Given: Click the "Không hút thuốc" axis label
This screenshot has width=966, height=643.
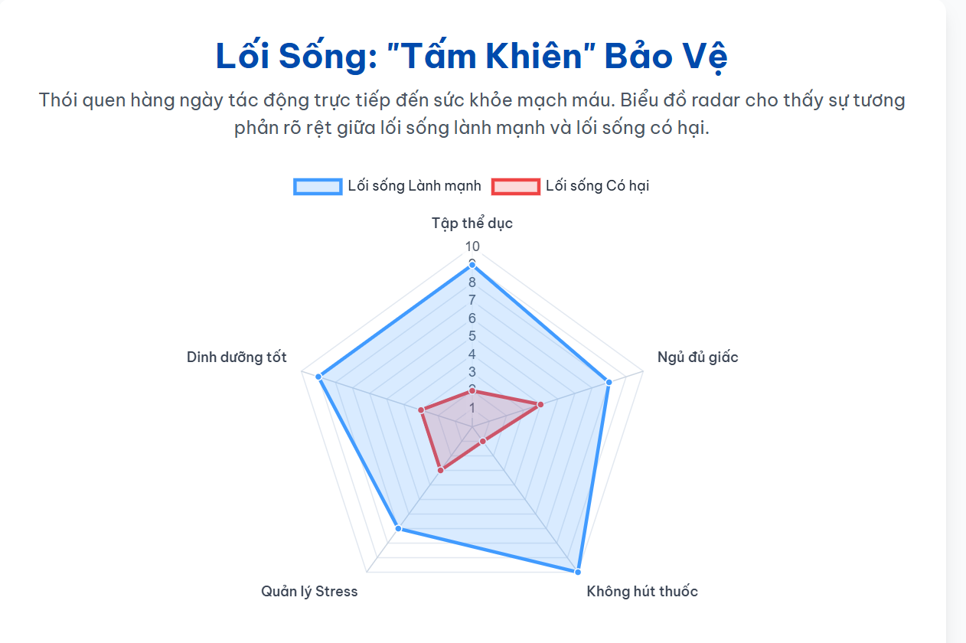Looking at the screenshot, I should [x=642, y=592].
